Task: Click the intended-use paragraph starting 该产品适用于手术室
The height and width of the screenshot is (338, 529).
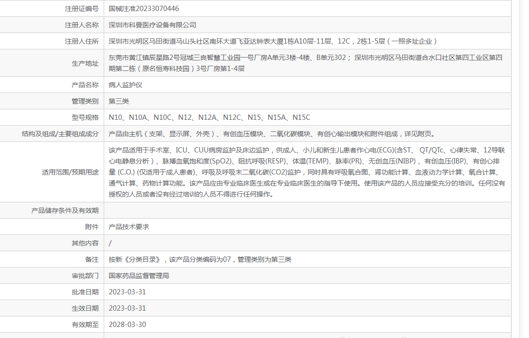Action: click(307, 172)
